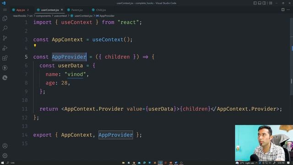This screenshot has height=165, width=293.
Task: Click the taskbar clock
Action: click(x=281, y=163)
